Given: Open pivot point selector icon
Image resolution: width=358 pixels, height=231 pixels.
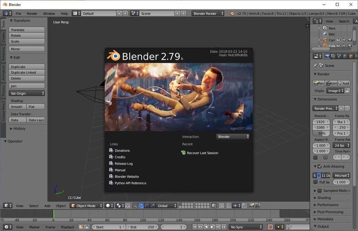Looking at the screenshot, I should [120, 205].
